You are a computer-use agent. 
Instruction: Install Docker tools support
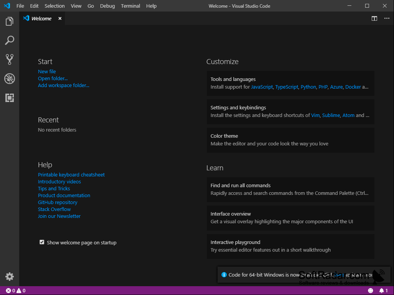[353, 87]
